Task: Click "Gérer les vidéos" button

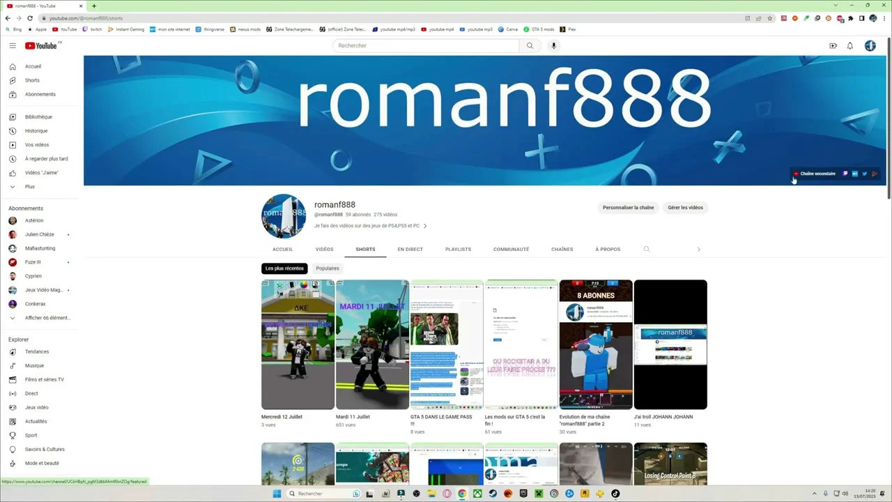Action: pos(685,208)
